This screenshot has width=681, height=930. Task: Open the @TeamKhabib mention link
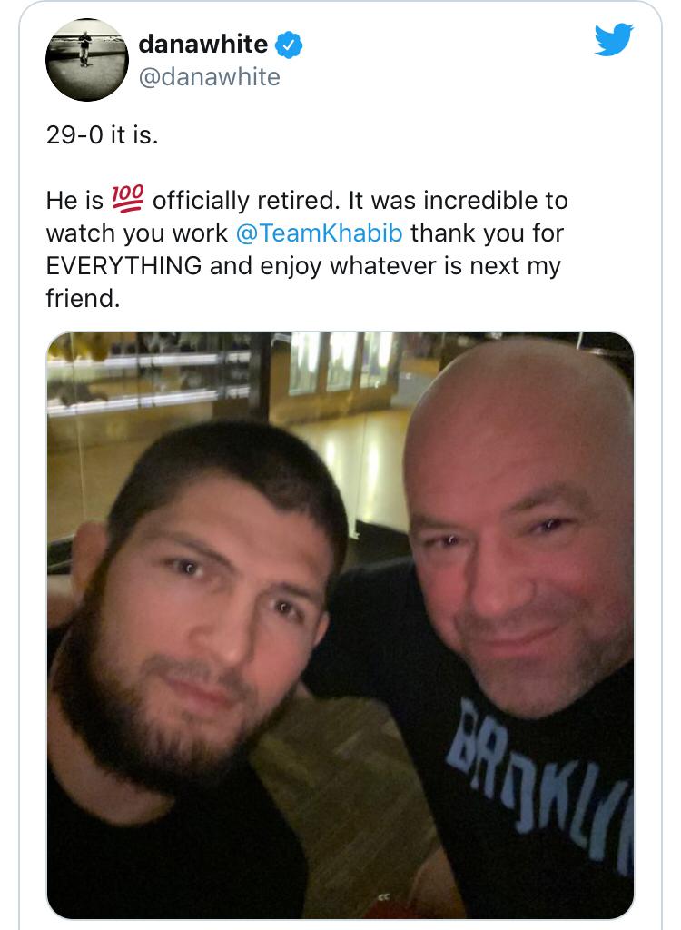tap(320, 232)
